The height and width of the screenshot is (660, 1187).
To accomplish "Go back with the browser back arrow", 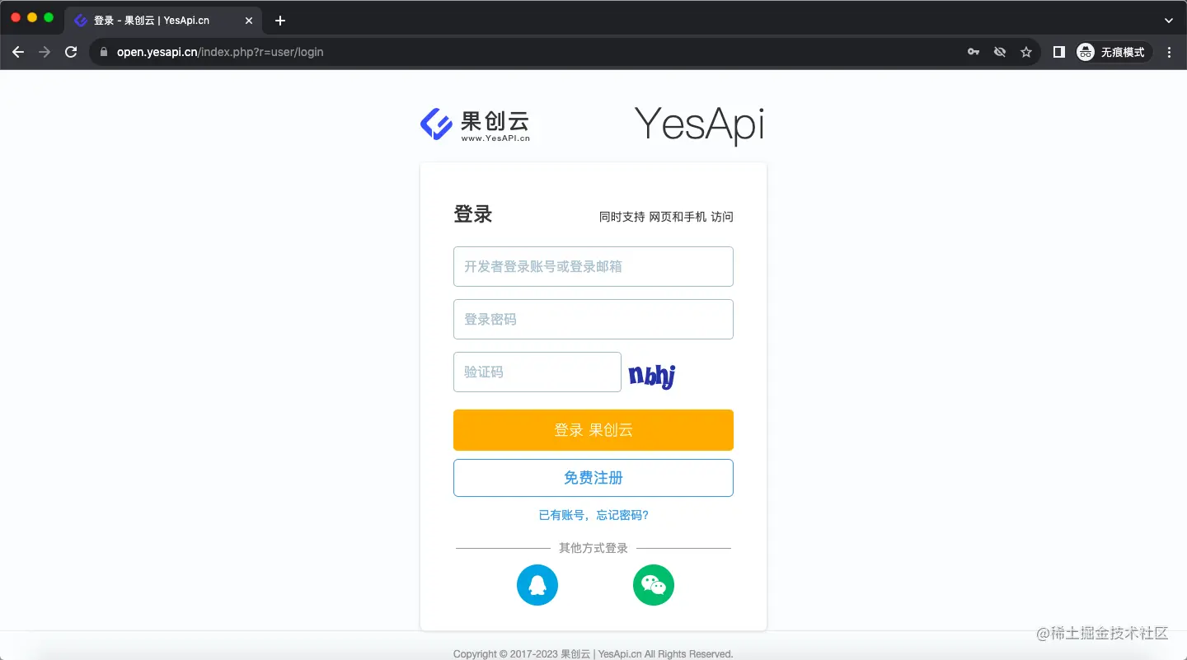I will pyautogui.click(x=18, y=52).
